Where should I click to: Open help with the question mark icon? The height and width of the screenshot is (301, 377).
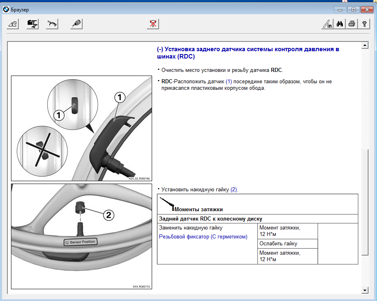(364, 24)
